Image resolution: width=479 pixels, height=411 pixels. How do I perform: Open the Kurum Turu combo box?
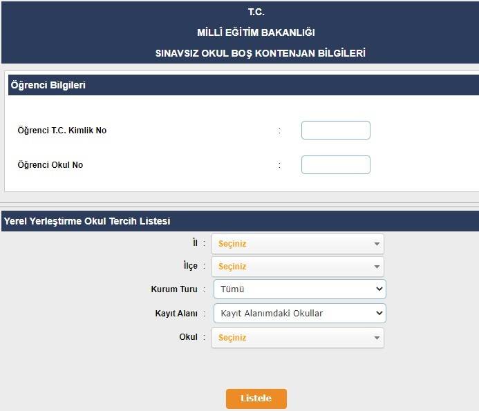coord(299,289)
